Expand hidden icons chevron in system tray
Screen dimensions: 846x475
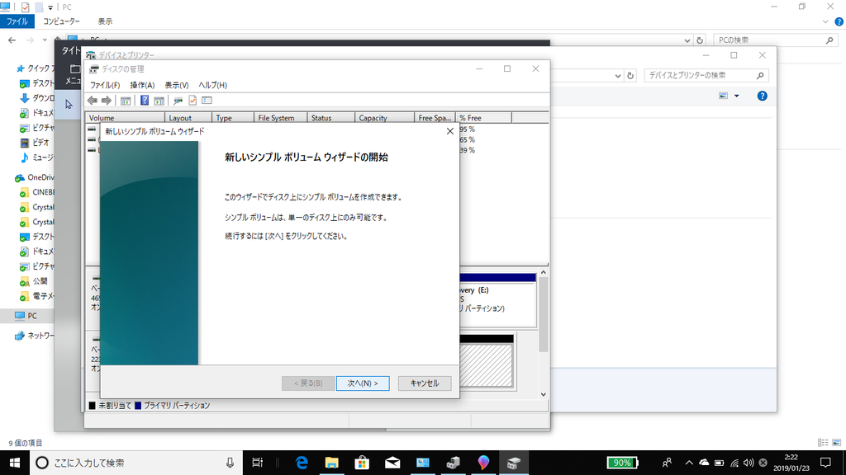click(689, 463)
